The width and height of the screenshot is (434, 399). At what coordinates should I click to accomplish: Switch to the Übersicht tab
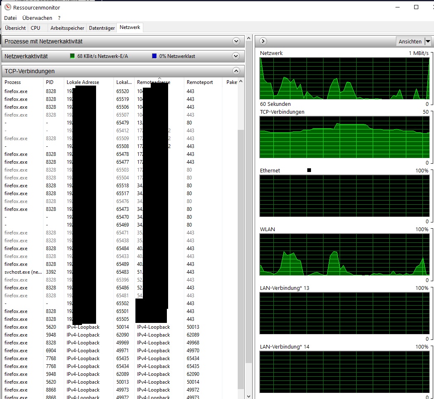click(15, 28)
